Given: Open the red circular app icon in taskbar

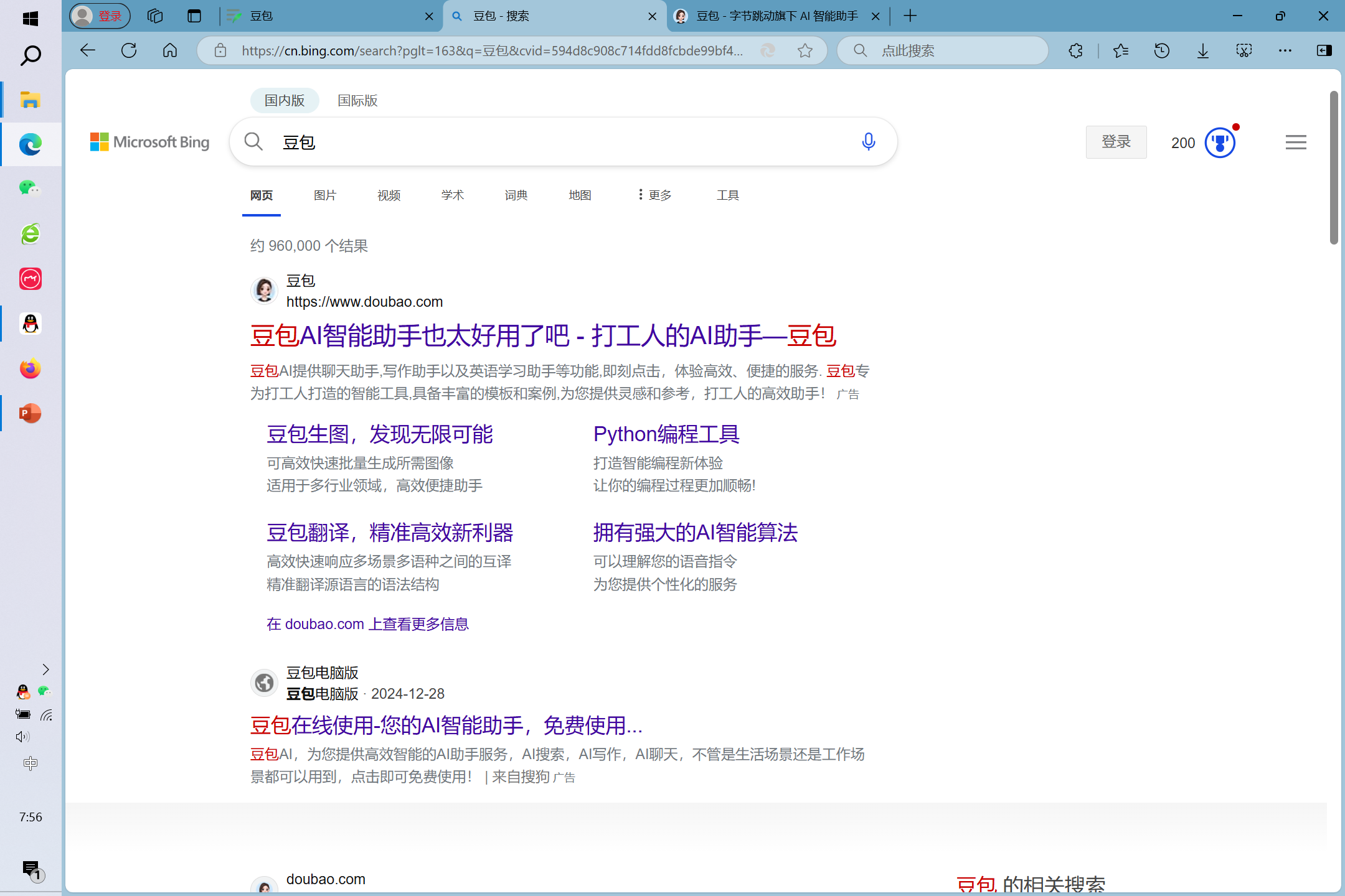Looking at the screenshot, I should pos(30,279).
